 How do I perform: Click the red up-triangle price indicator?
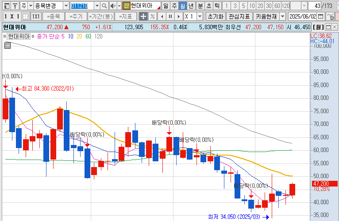(x=66, y=27)
